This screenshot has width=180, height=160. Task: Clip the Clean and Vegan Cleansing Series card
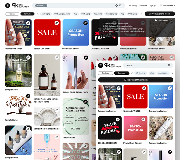pyautogui.click(x=85, y=102)
